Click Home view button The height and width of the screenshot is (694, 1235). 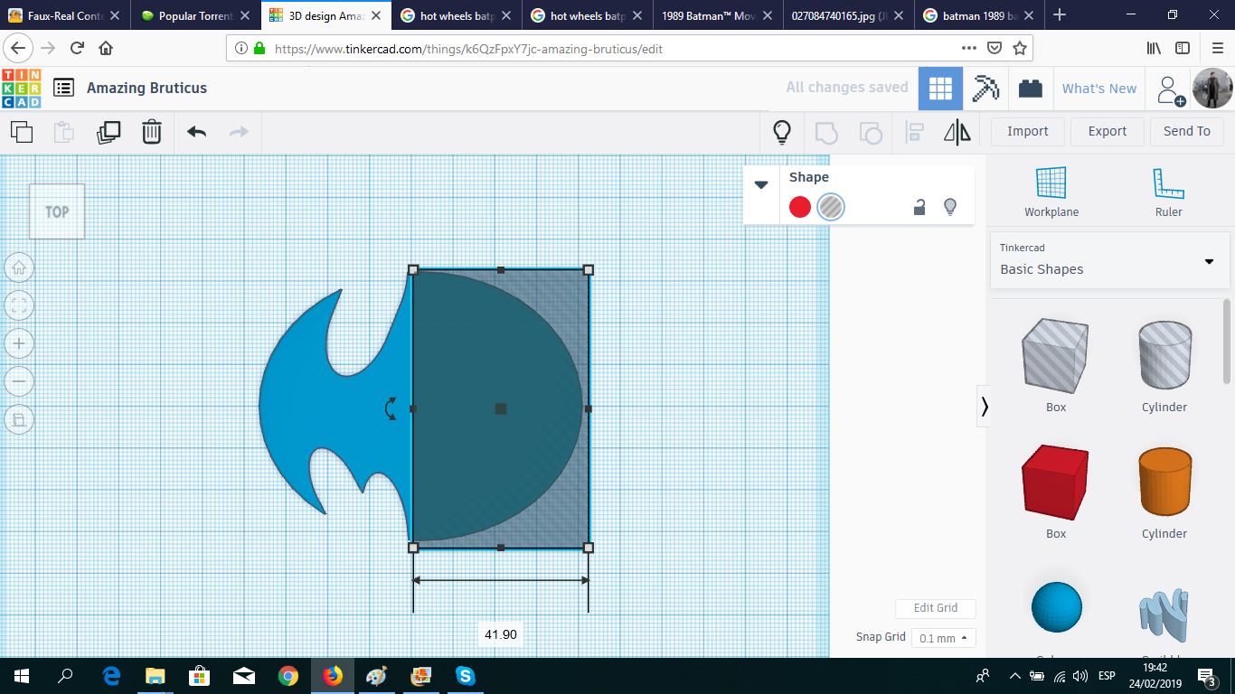point(19,267)
